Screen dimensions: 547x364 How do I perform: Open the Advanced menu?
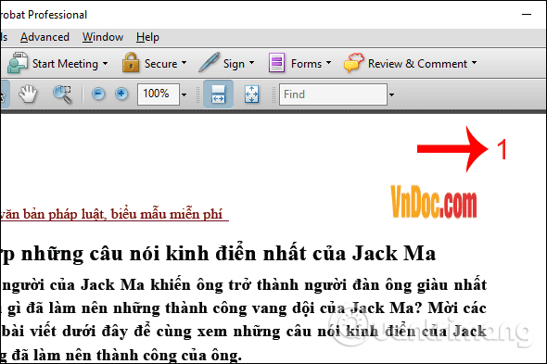45,37
